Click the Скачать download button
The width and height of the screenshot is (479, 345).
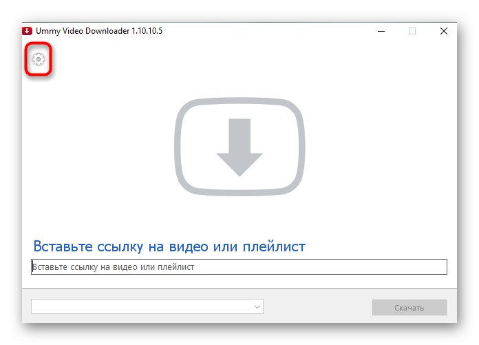coord(409,307)
